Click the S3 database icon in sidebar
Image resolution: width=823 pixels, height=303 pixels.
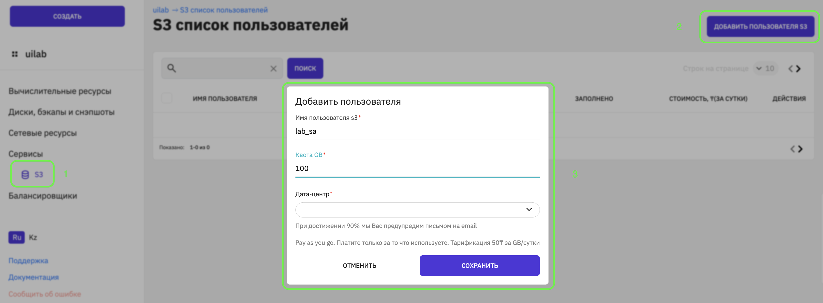click(25, 174)
